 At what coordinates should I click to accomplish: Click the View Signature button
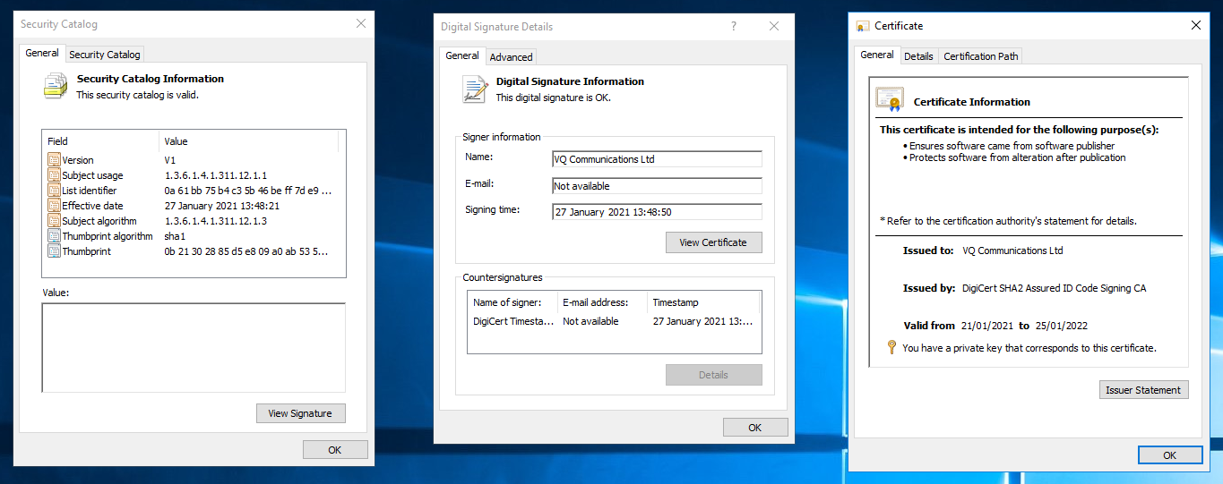pyautogui.click(x=300, y=413)
